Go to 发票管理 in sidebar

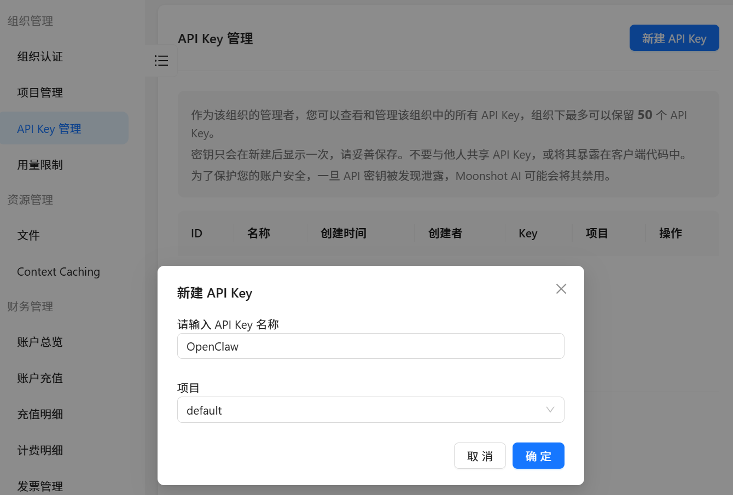pyautogui.click(x=40, y=486)
